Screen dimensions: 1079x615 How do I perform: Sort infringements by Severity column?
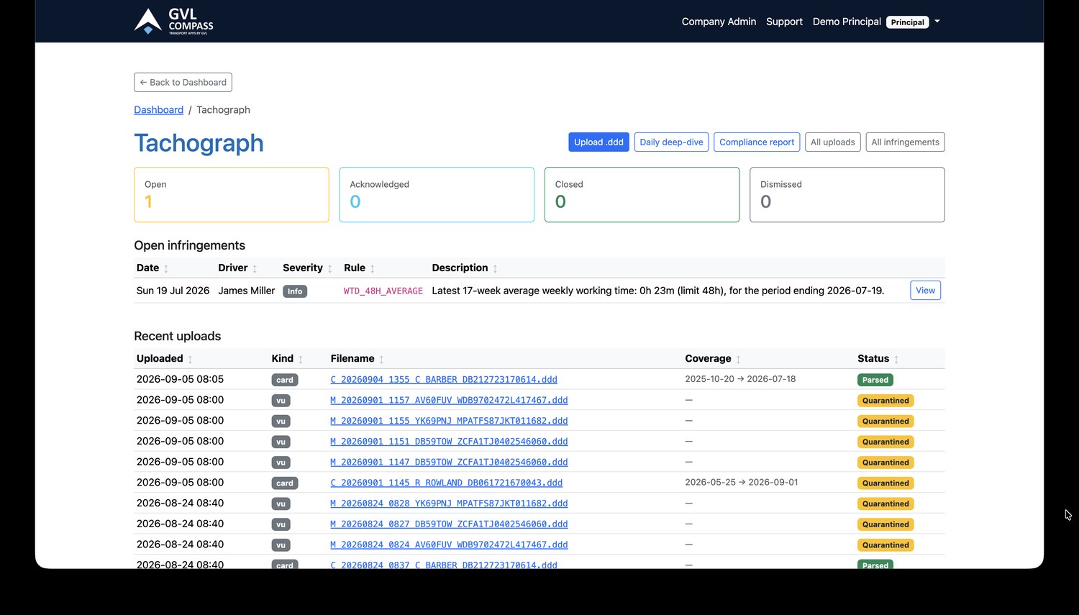coord(307,268)
